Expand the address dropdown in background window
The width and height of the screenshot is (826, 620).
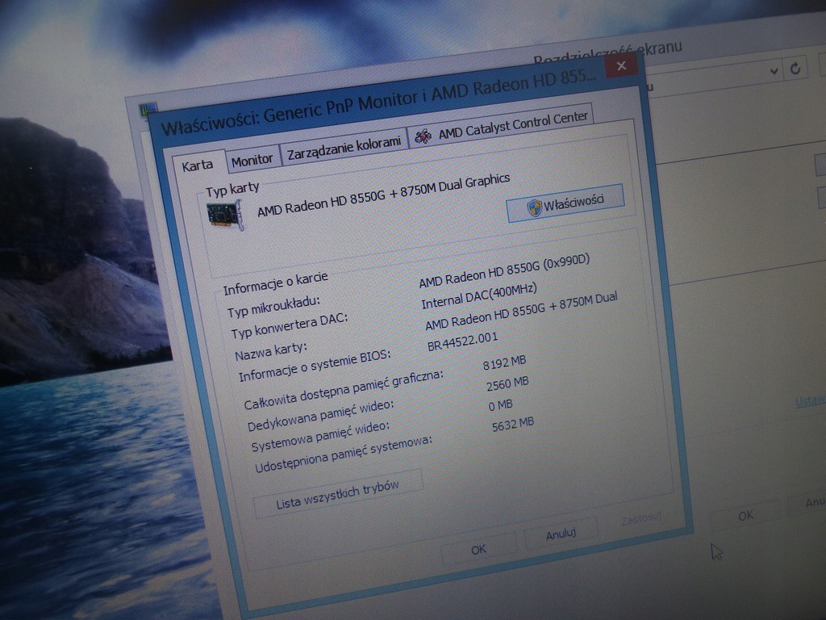[774, 71]
